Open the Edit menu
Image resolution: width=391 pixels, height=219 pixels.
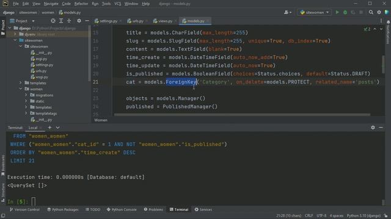pos(26,4)
